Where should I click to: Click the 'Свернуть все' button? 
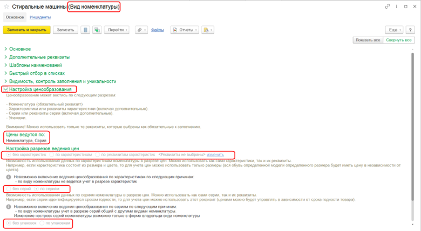[x=399, y=40]
